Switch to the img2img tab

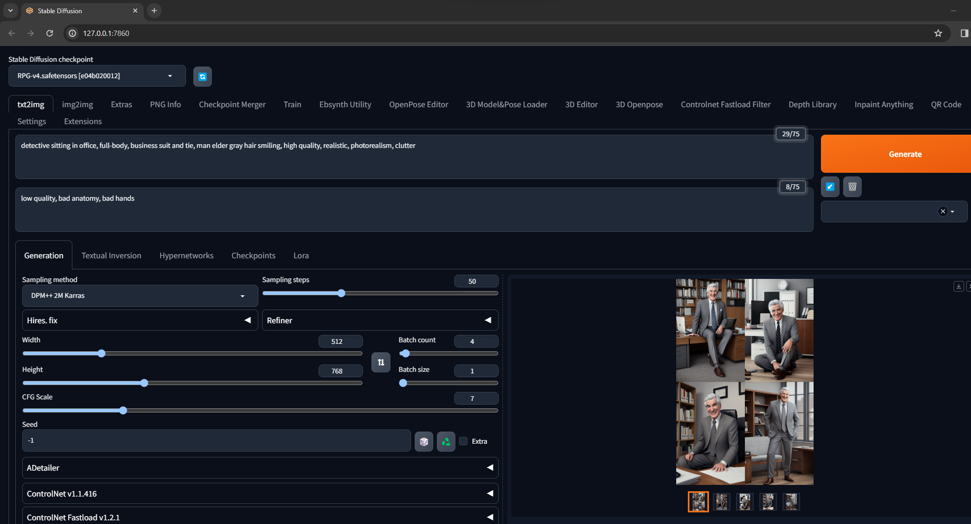[78, 105]
